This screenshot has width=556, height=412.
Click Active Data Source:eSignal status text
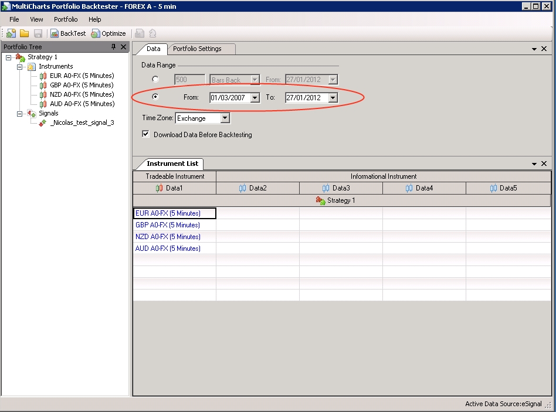tap(503, 404)
